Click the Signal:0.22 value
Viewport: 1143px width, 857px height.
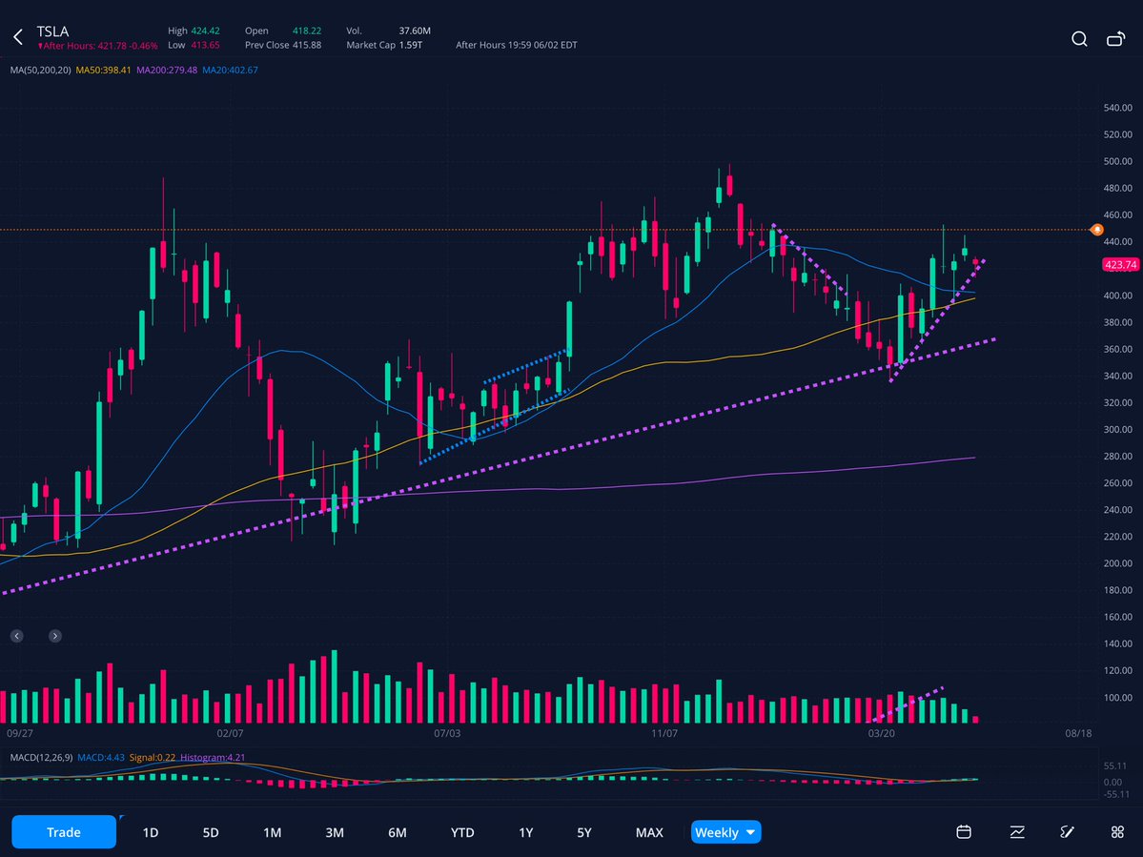click(153, 757)
